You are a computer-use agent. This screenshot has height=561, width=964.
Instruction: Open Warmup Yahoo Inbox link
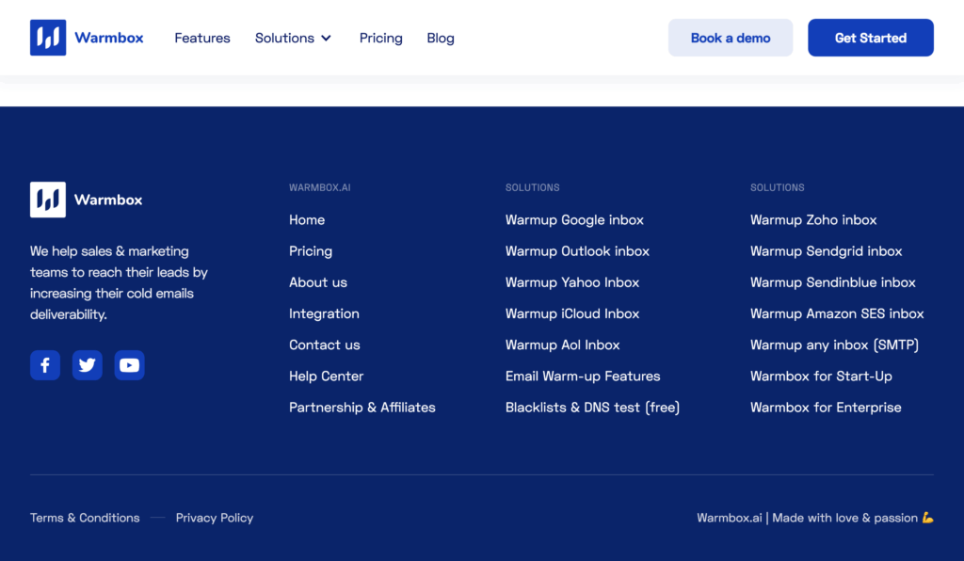[572, 282]
